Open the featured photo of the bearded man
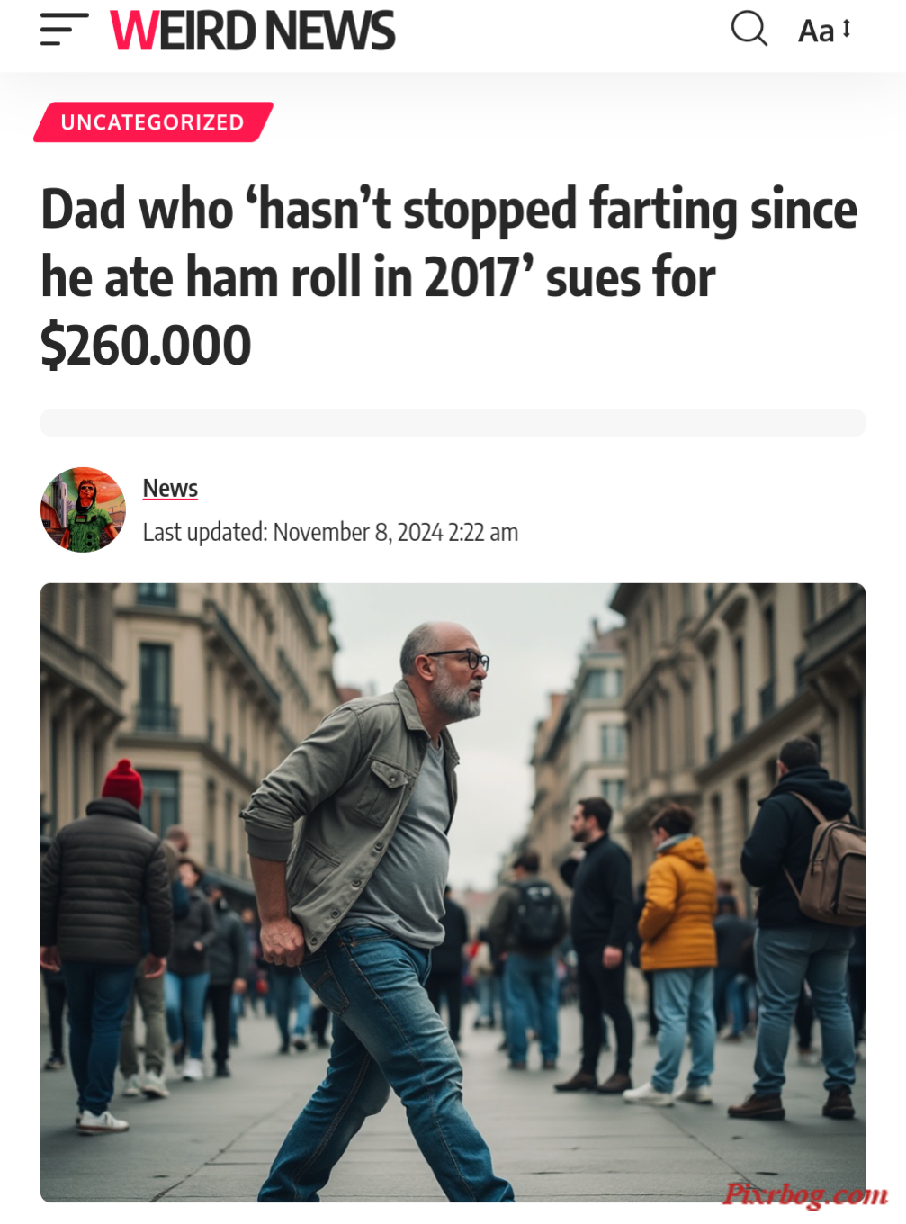The image size is (906, 1224). click(453, 892)
